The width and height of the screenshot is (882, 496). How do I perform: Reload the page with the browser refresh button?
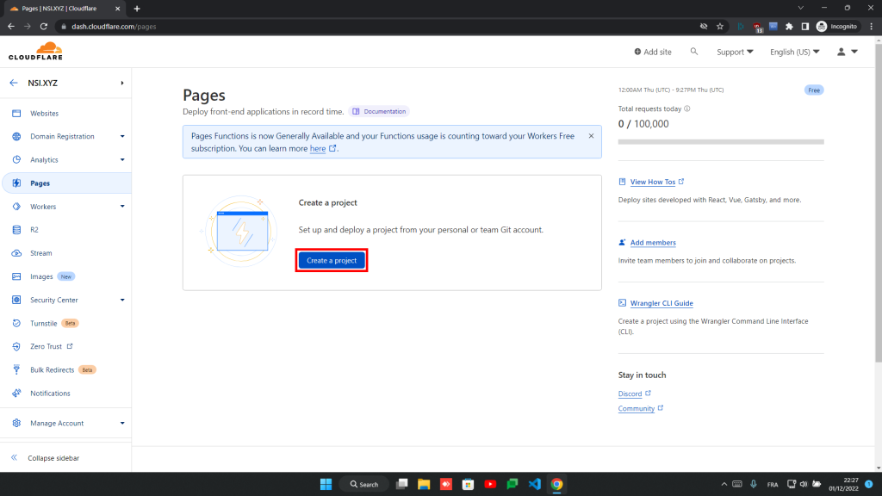click(43, 27)
